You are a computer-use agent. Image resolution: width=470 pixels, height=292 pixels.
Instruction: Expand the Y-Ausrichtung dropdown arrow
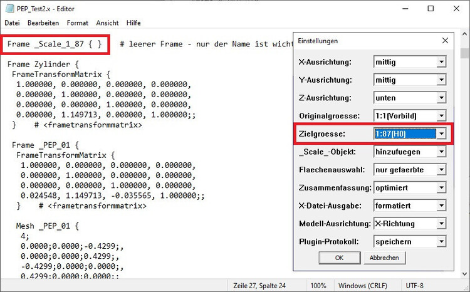click(x=441, y=80)
